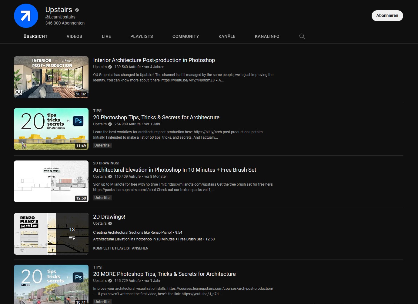
Task: Open playlist entry Architectural Elevation 12:50
Action: tap(154, 239)
